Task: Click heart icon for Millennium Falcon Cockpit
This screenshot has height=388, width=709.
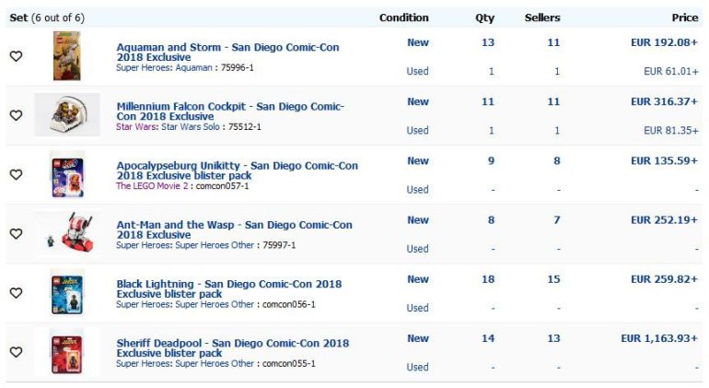Action: (16, 115)
